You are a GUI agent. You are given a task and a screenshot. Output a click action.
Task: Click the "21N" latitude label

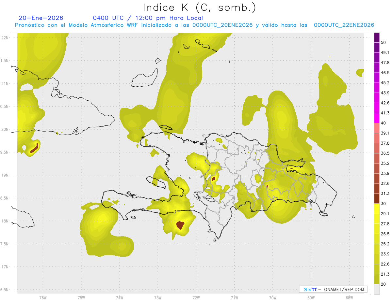pyautogui.click(x=5, y=84)
